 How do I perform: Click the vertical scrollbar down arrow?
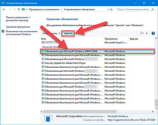coord(156,108)
